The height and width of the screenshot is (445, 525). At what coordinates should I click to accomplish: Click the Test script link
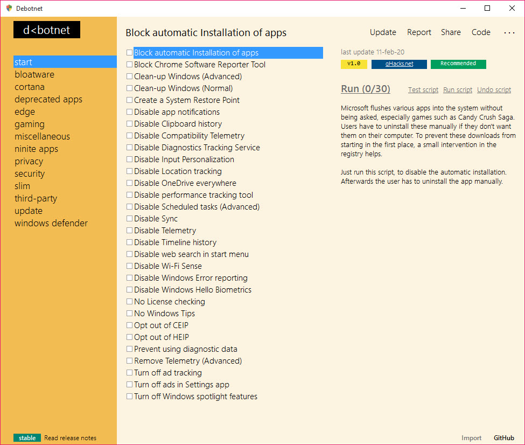pyautogui.click(x=423, y=90)
